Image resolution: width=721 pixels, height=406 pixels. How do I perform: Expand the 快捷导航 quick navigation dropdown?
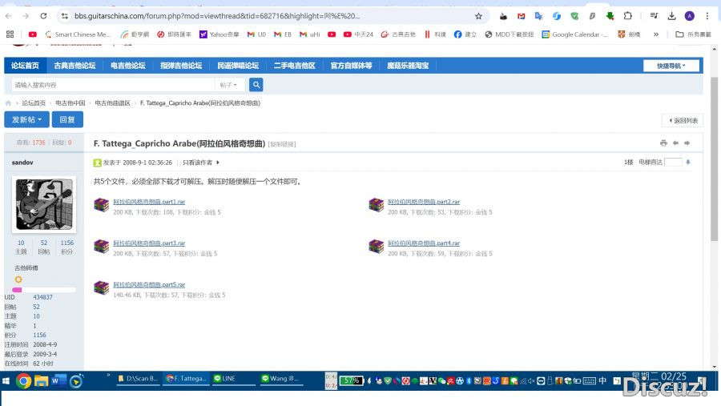[x=671, y=66]
